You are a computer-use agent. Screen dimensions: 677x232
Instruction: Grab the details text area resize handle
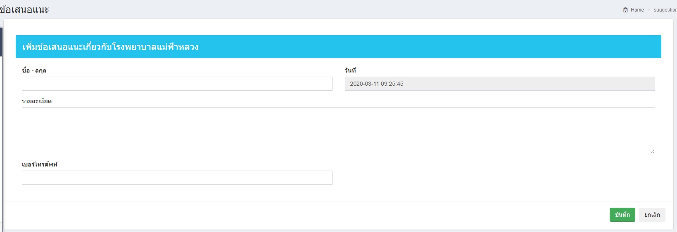(652, 152)
